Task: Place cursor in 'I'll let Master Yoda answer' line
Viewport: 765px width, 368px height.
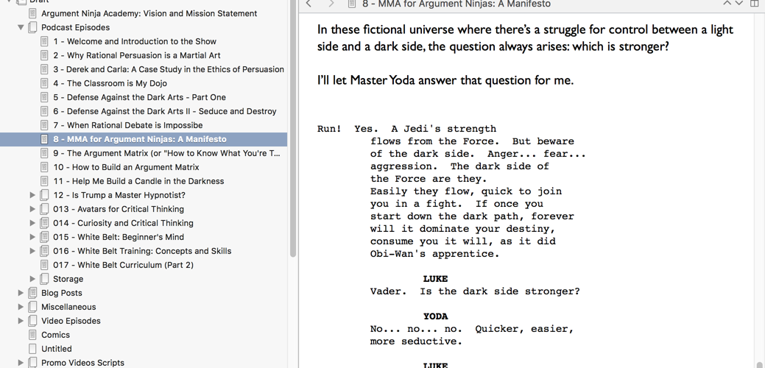Action: pyautogui.click(x=445, y=80)
